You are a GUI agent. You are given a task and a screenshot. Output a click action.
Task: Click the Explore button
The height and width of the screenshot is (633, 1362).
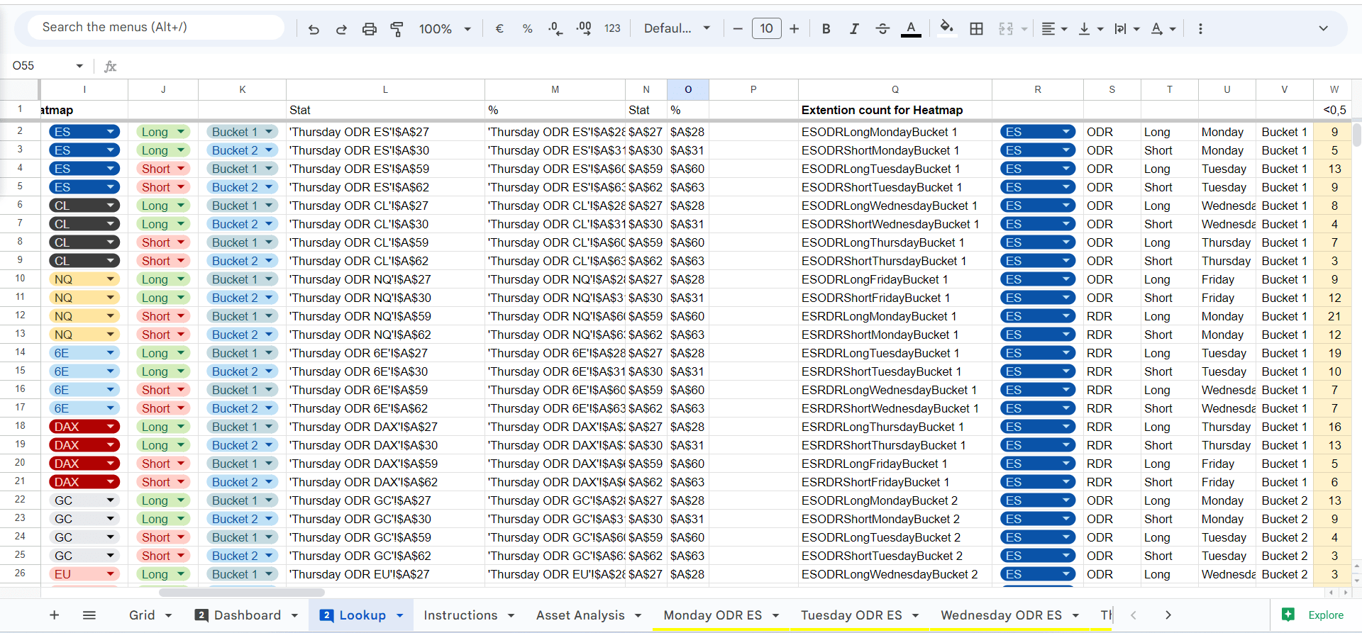pos(1312,615)
